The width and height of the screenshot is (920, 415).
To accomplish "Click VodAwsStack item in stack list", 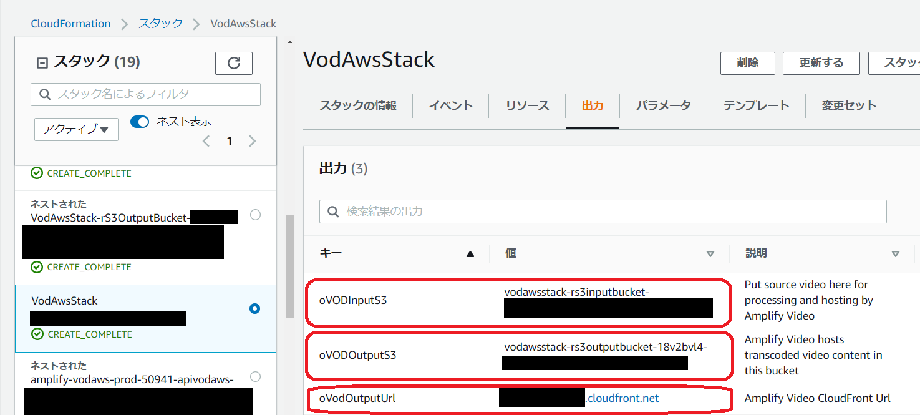I will click(x=145, y=318).
